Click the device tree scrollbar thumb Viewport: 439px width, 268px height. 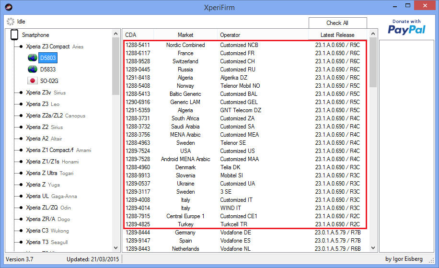(116, 66)
